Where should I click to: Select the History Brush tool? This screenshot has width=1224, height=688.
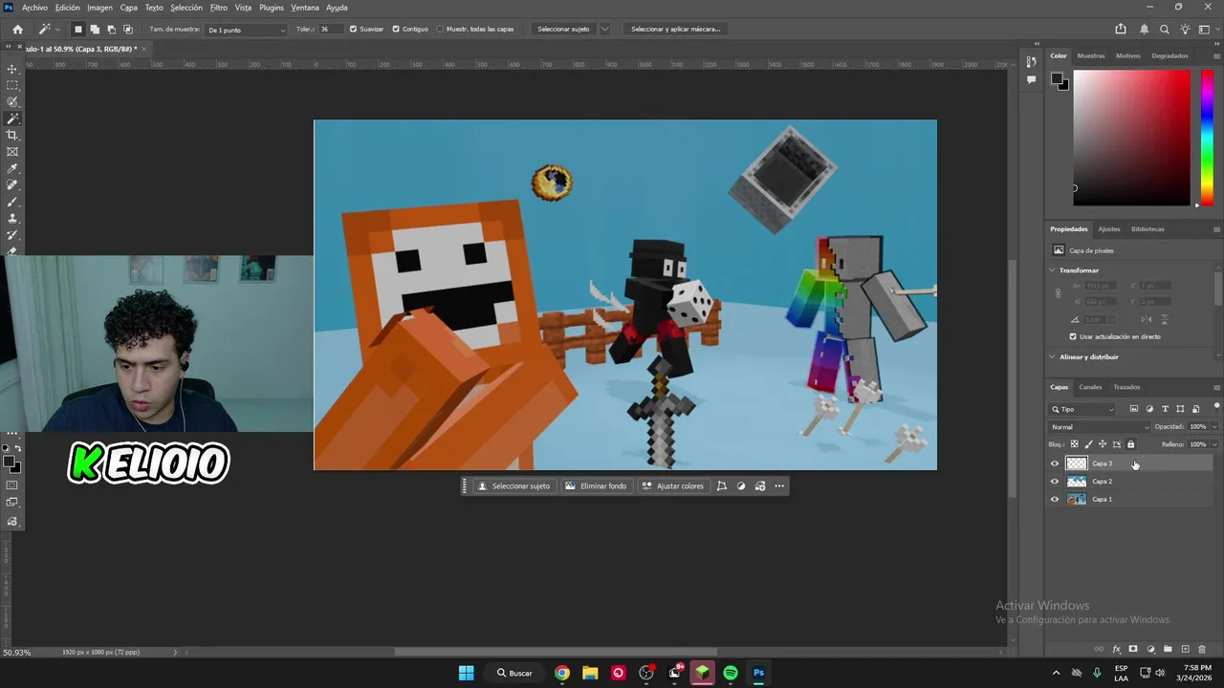pos(12,234)
